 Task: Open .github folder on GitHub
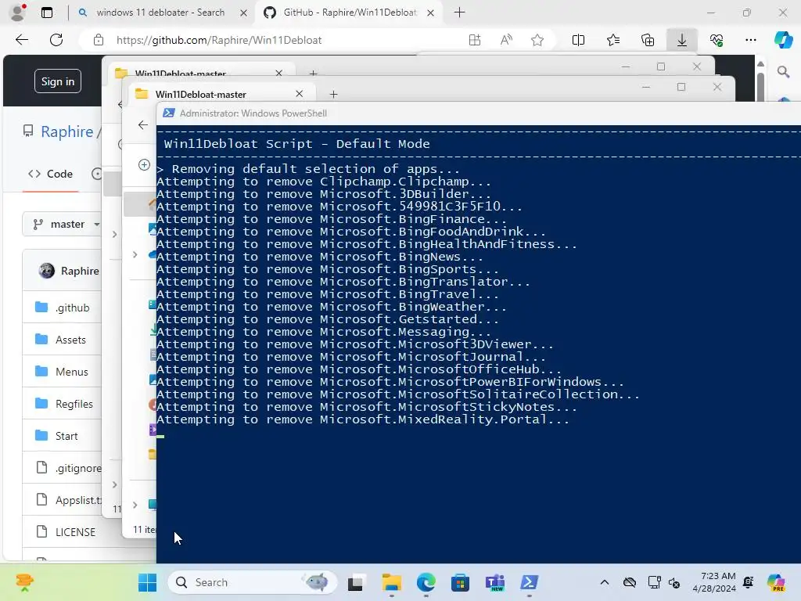click(73, 308)
